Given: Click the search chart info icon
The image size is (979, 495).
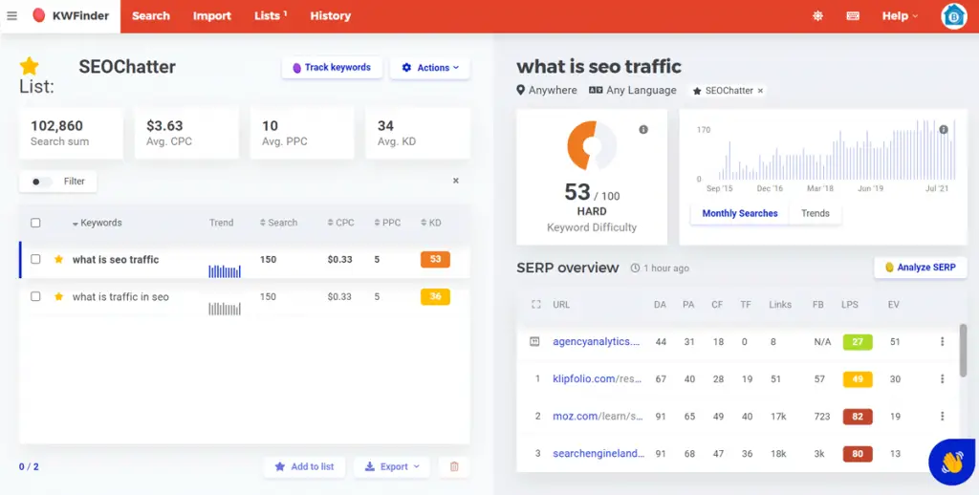Looking at the screenshot, I should tap(944, 129).
